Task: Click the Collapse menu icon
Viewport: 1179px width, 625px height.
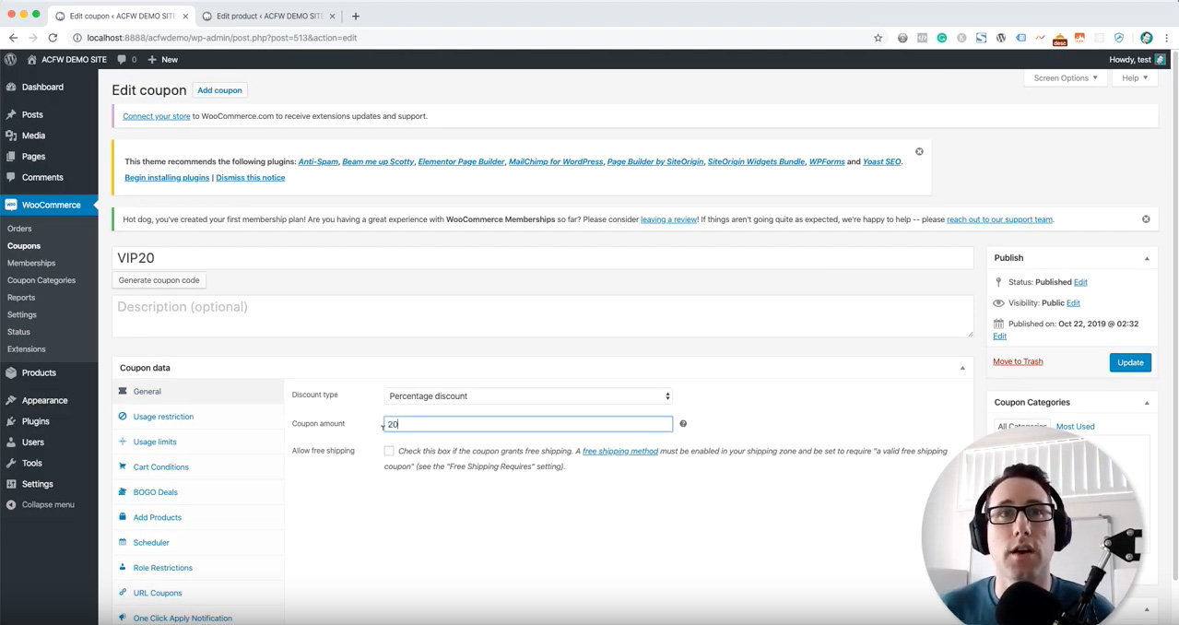Action: pos(11,505)
